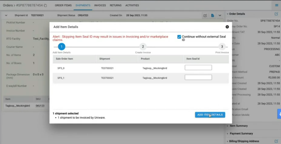Image resolution: width=281 pixels, height=144 pixels.
Task: Switch to the Order Items tab
Action: (x=63, y=6)
